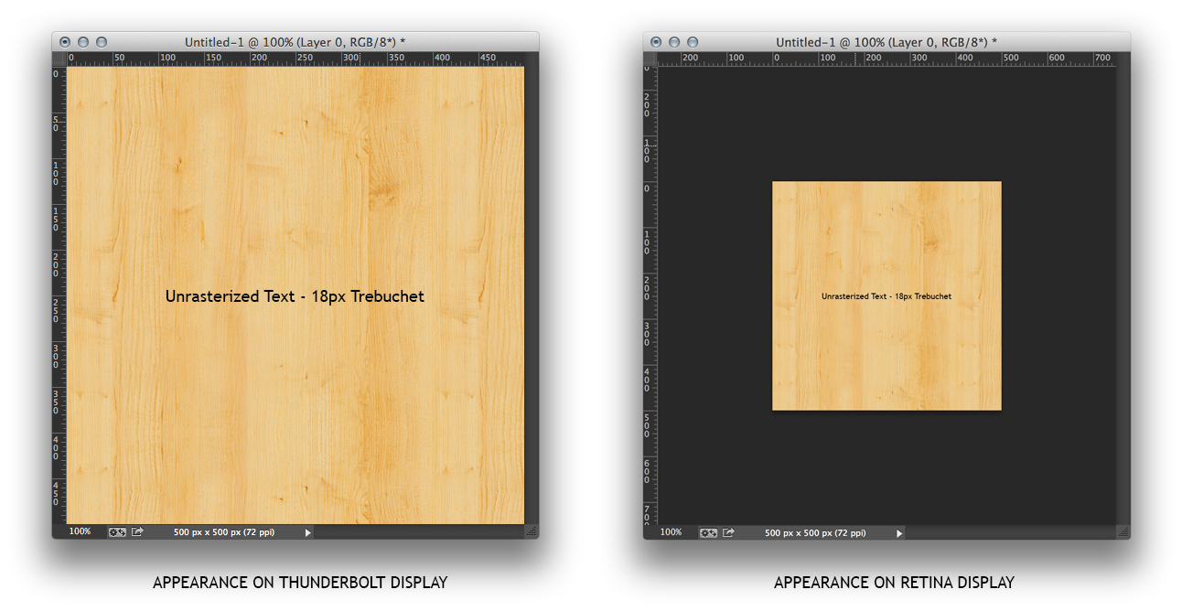The image size is (1182, 611).
Task: Click the small Unrasterized Text in the Retina canvas
Action: click(886, 296)
